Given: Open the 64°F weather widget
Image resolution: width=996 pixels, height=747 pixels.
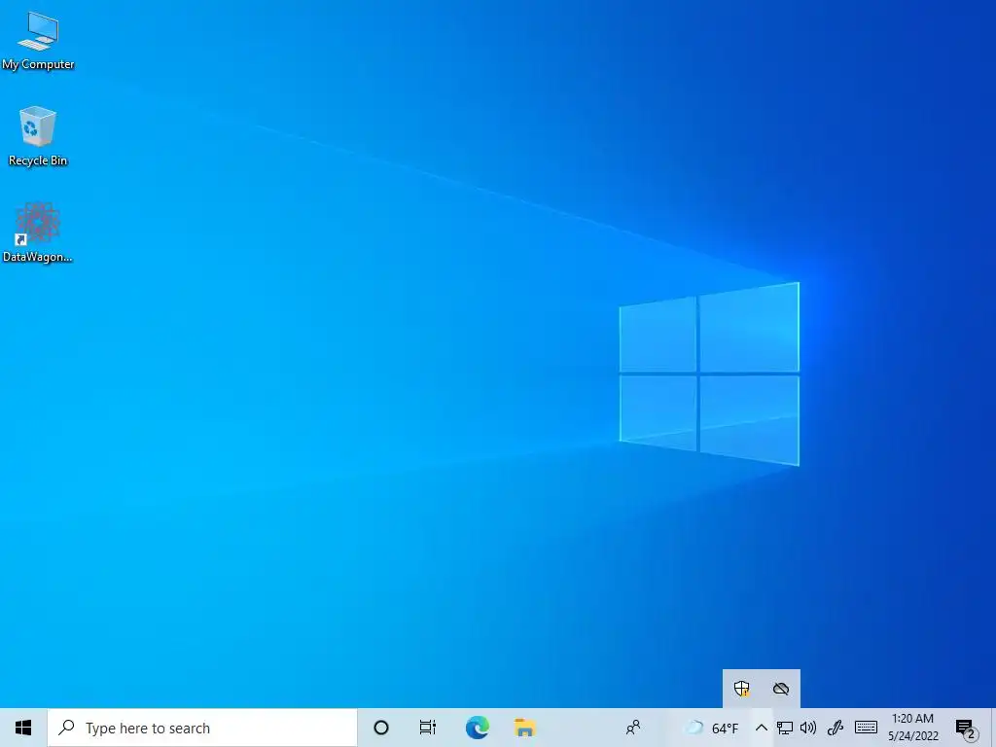Looking at the screenshot, I should point(711,728).
